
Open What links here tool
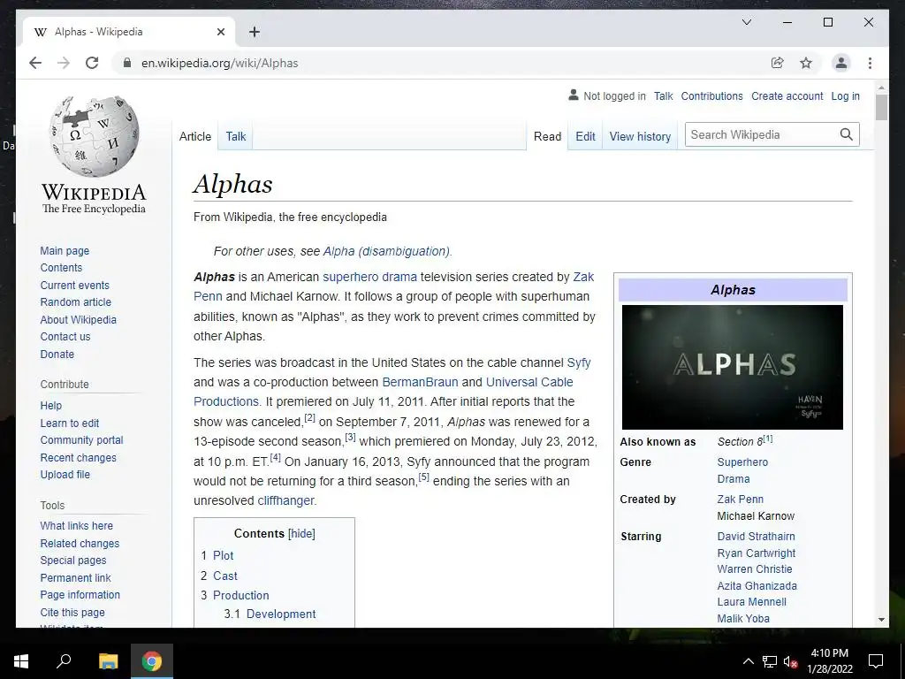click(76, 525)
